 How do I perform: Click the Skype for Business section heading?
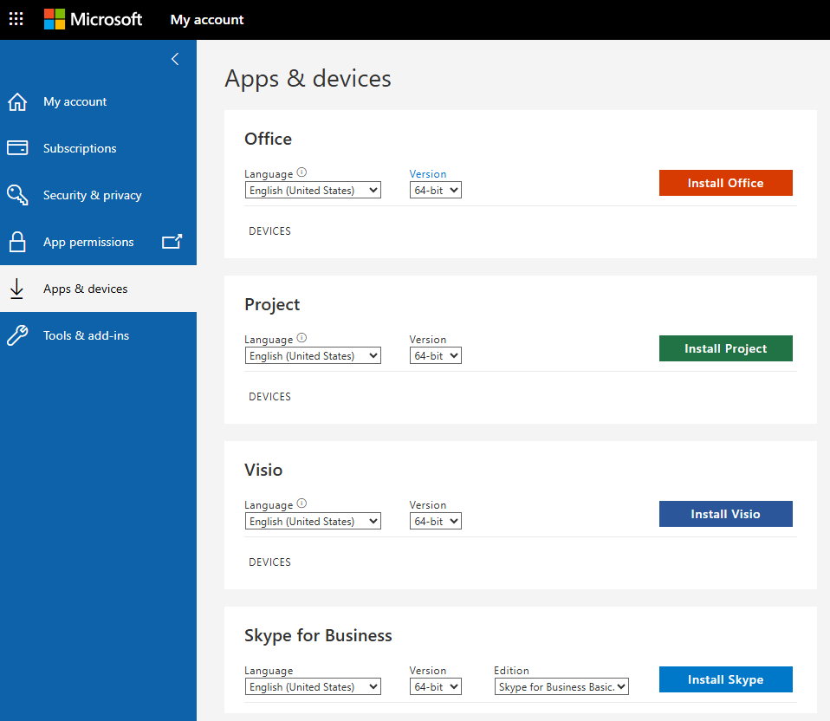click(x=318, y=635)
